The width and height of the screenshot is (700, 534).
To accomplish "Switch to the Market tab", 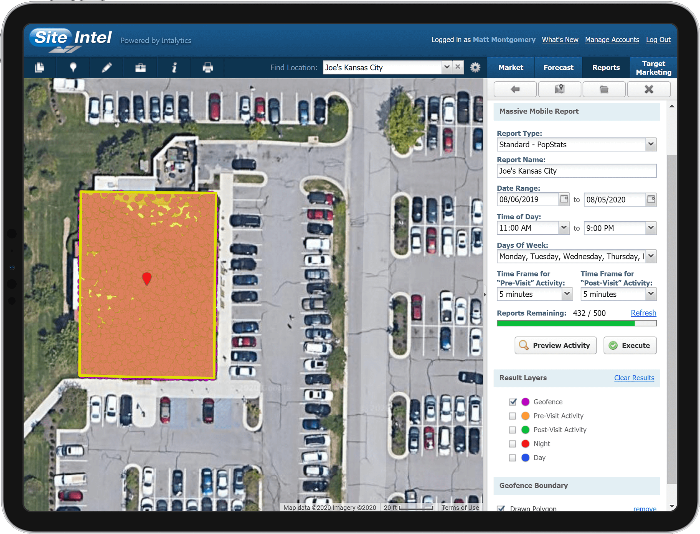I will (x=511, y=67).
